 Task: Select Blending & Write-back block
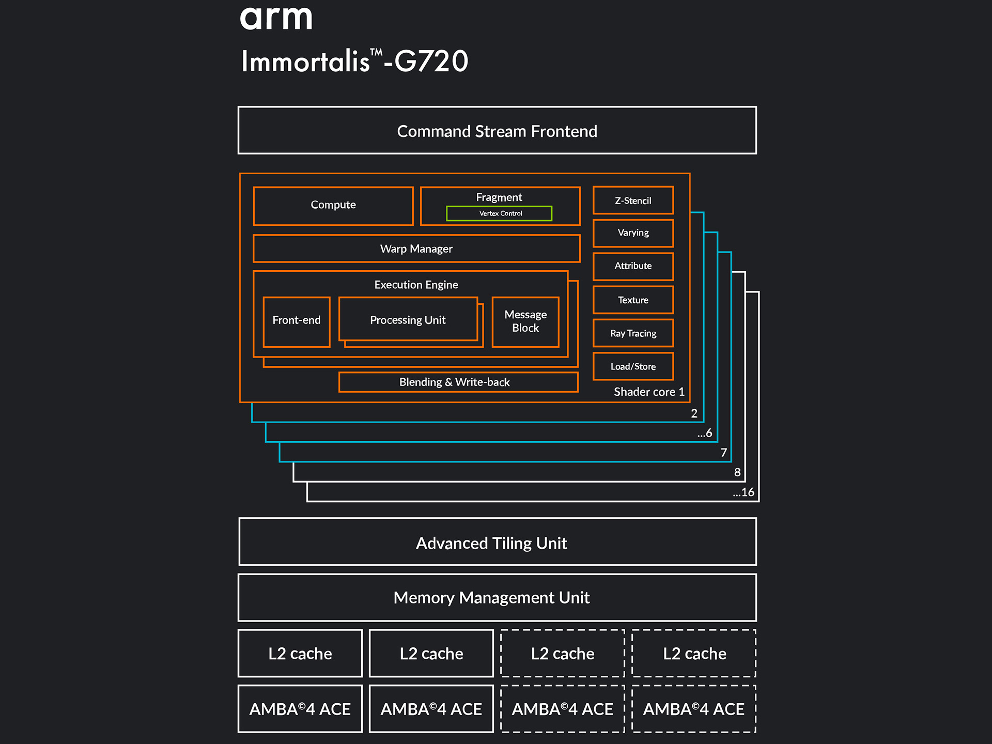click(455, 382)
